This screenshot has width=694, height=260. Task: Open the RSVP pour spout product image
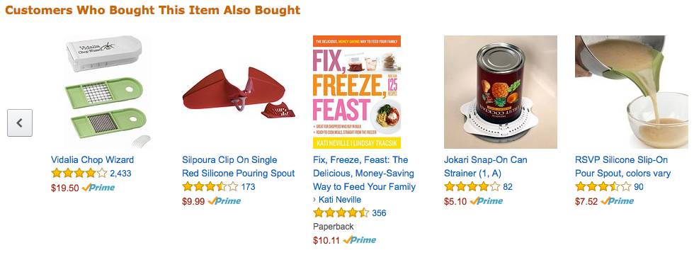pos(632,91)
